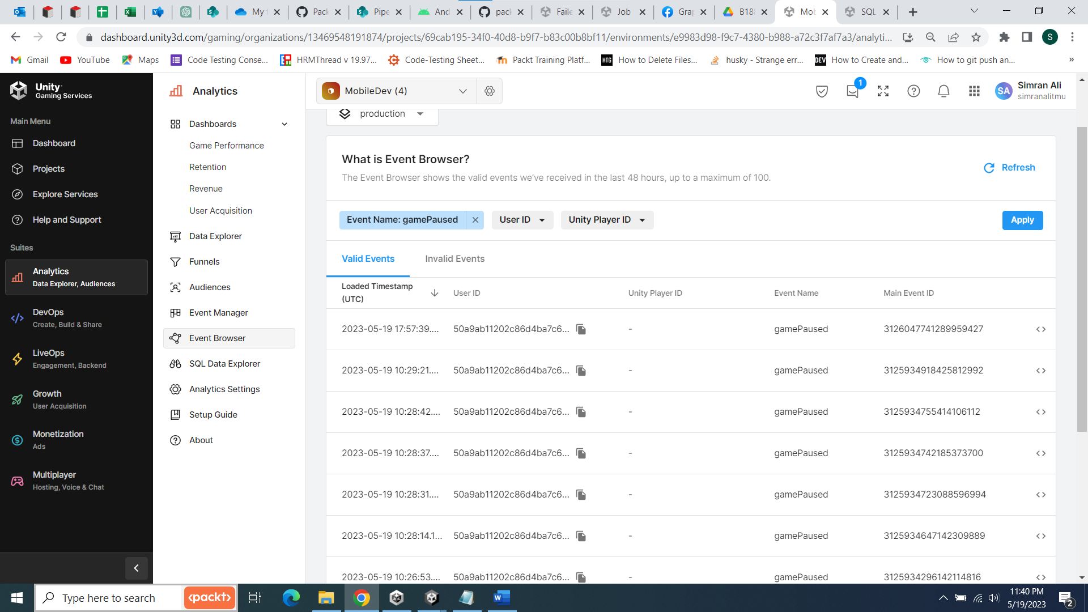Remove the gamePaused event name filter

tap(475, 220)
